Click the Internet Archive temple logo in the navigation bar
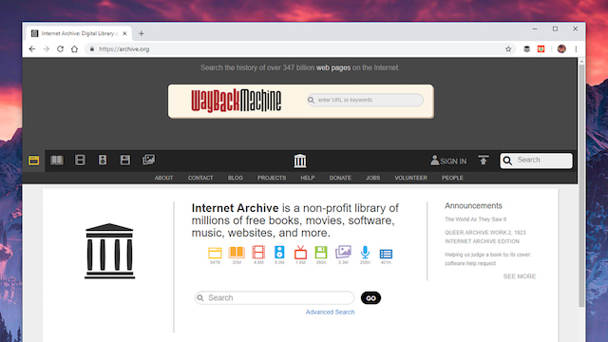 (300, 161)
